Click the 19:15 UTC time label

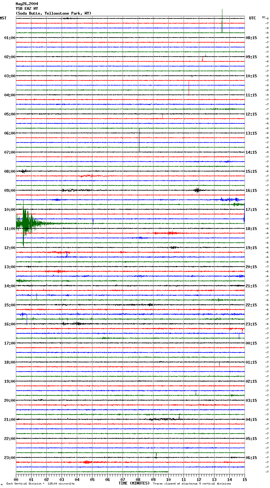251,248
